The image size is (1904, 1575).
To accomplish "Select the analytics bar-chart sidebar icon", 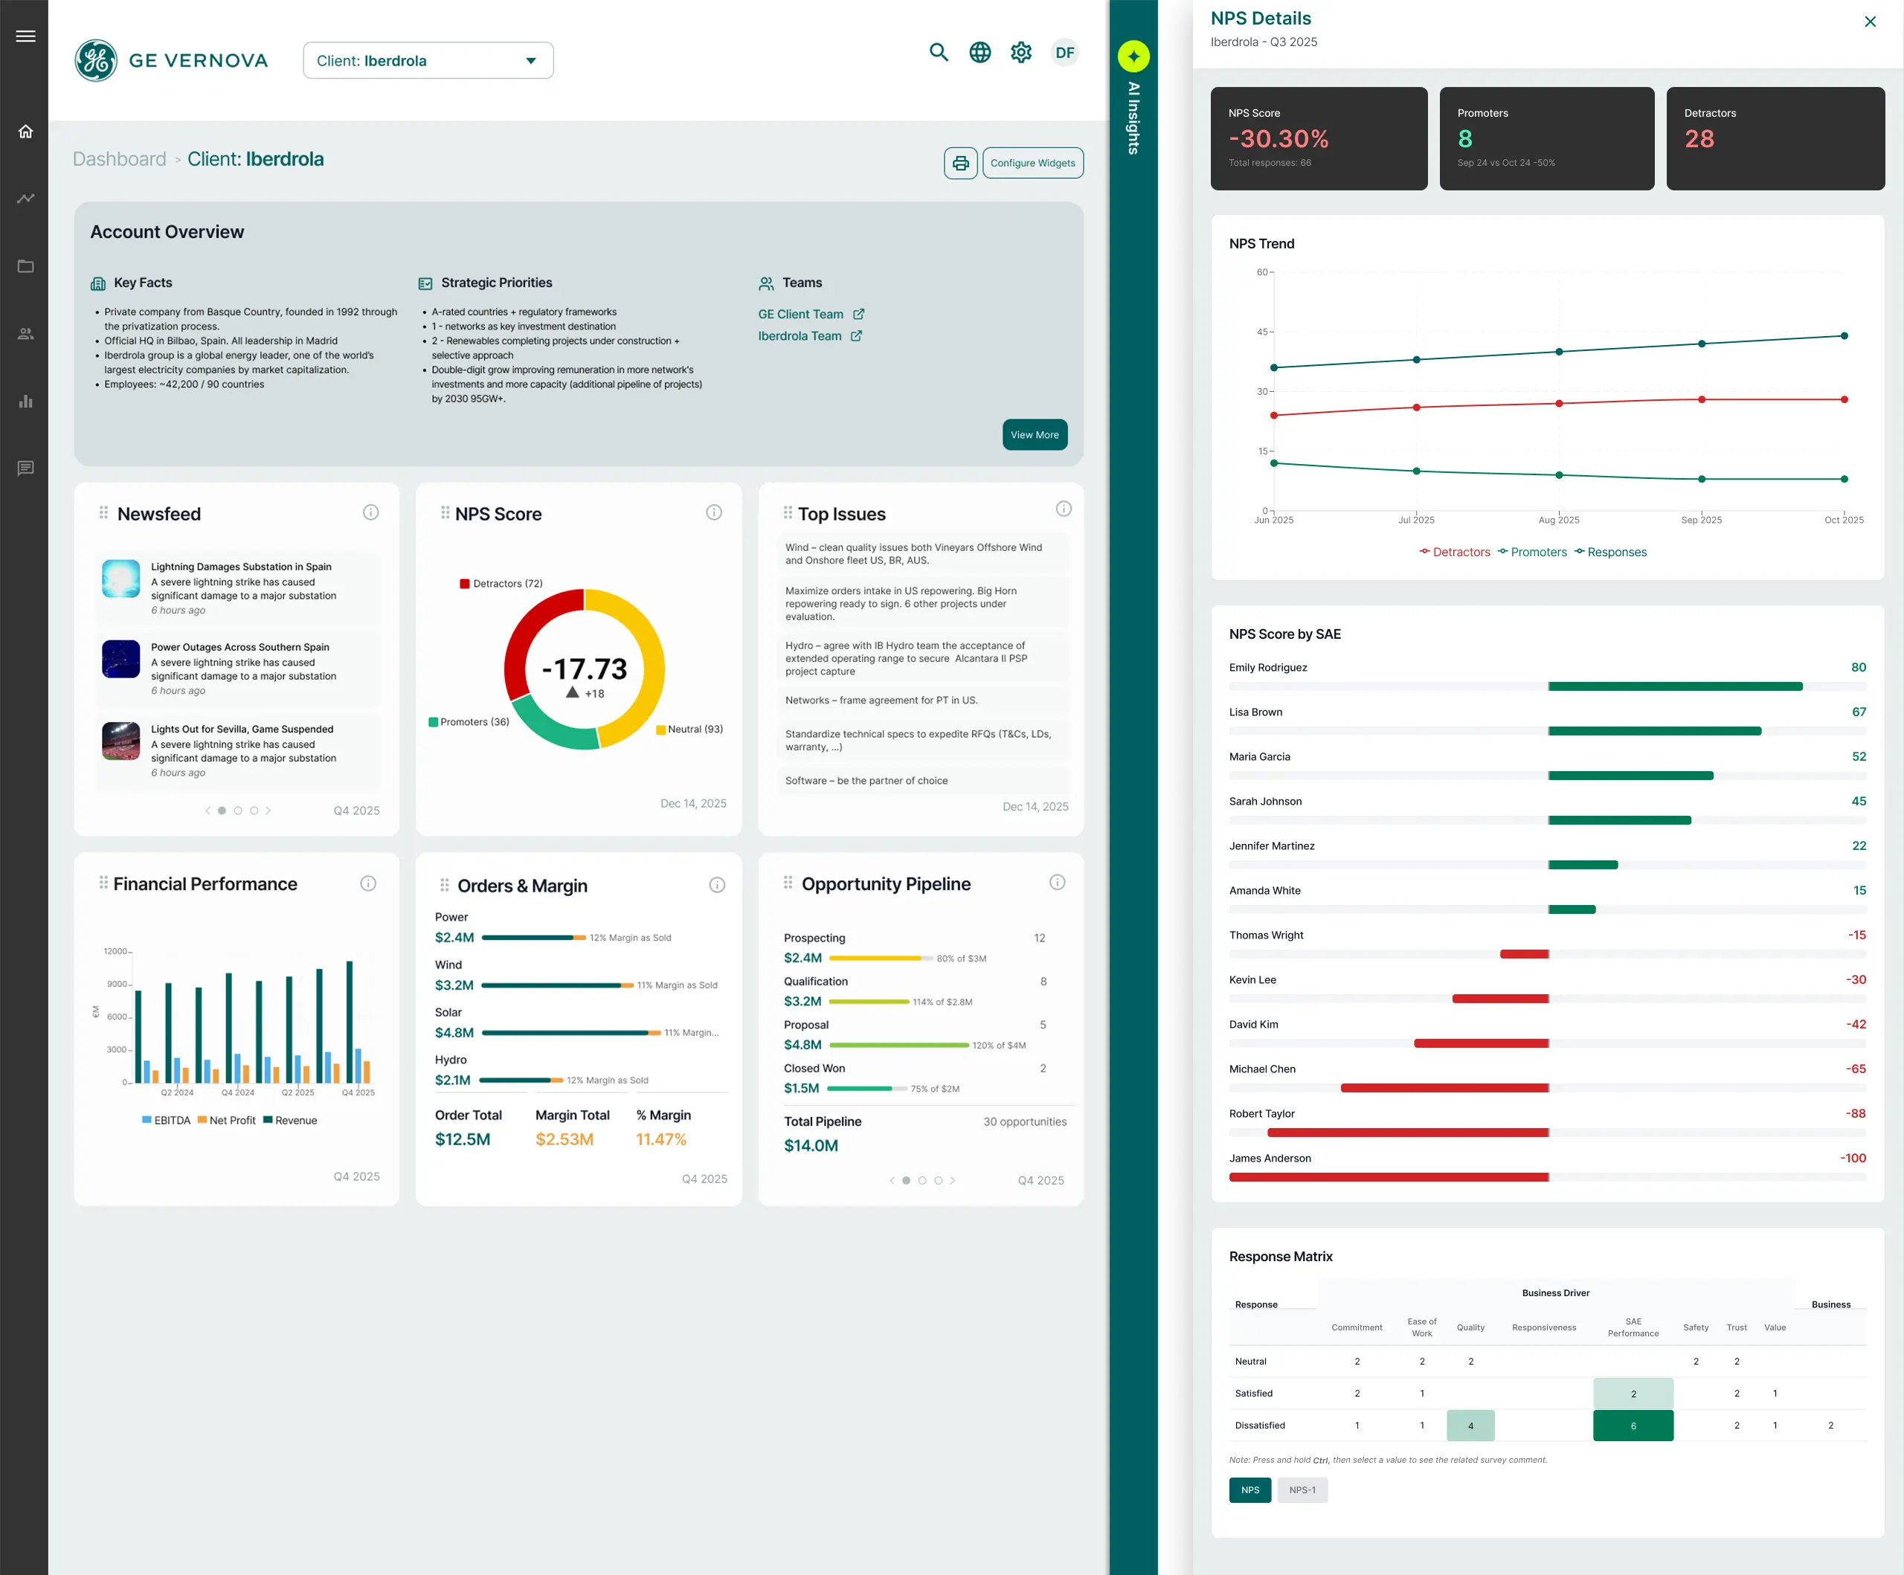I will [25, 401].
